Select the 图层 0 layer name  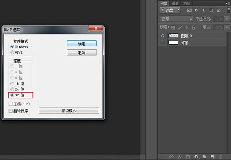186,36
